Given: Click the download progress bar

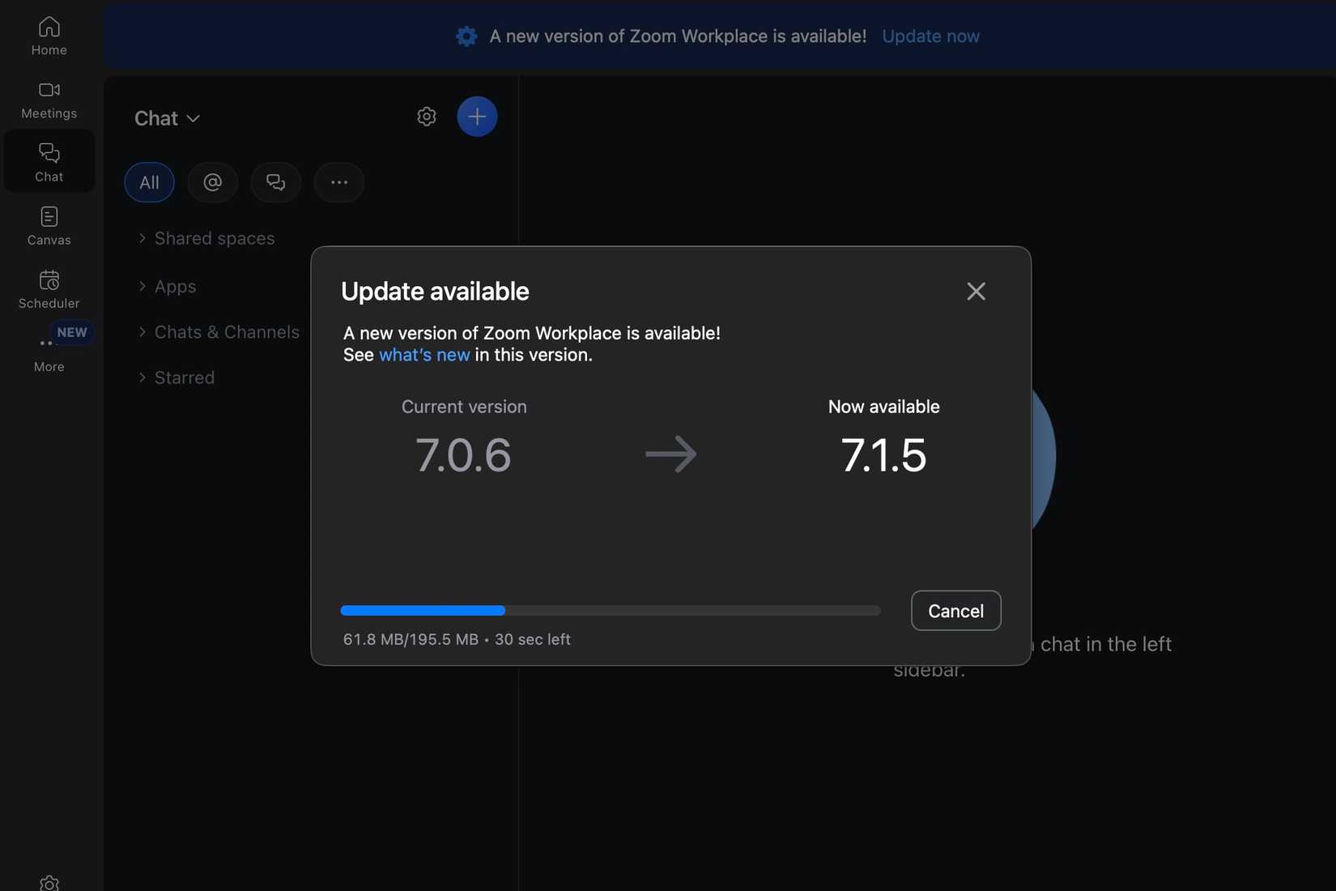Looking at the screenshot, I should 611,611.
